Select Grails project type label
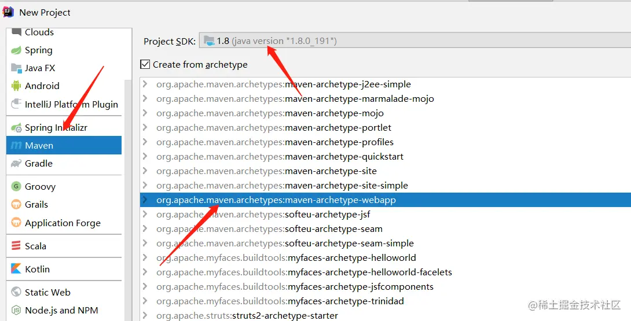631x321 pixels. tap(36, 204)
